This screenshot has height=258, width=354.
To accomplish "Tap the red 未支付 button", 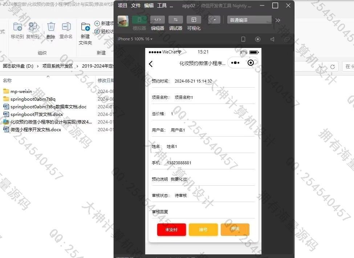I will pyautogui.click(x=171, y=230).
